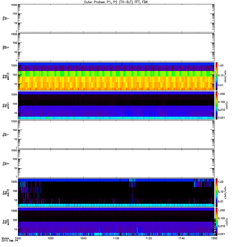Click the '0.010' value on the thc scm1 color bar
The image size is (232, 247).
click(x=221, y=226)
